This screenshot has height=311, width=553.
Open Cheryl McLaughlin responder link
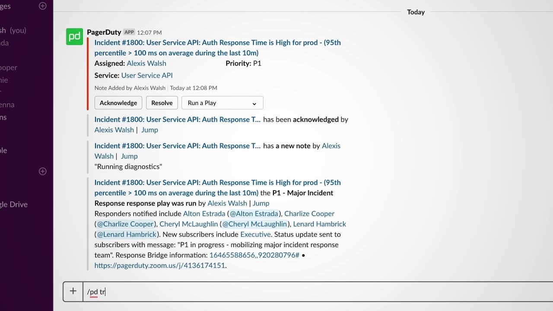[x=188, y=224]
